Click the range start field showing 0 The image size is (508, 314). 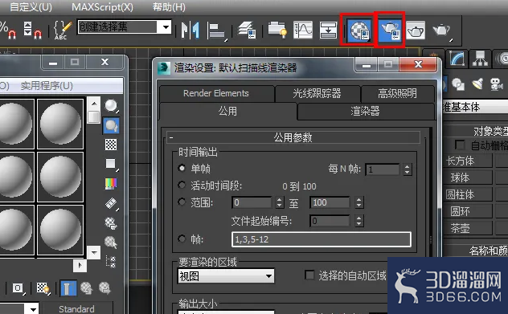(252, 202)
